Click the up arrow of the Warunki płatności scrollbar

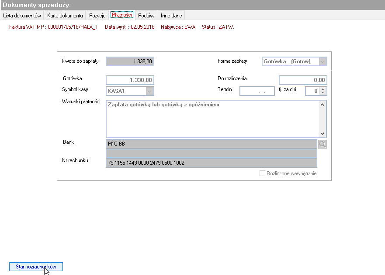click(x=323, y=105)
